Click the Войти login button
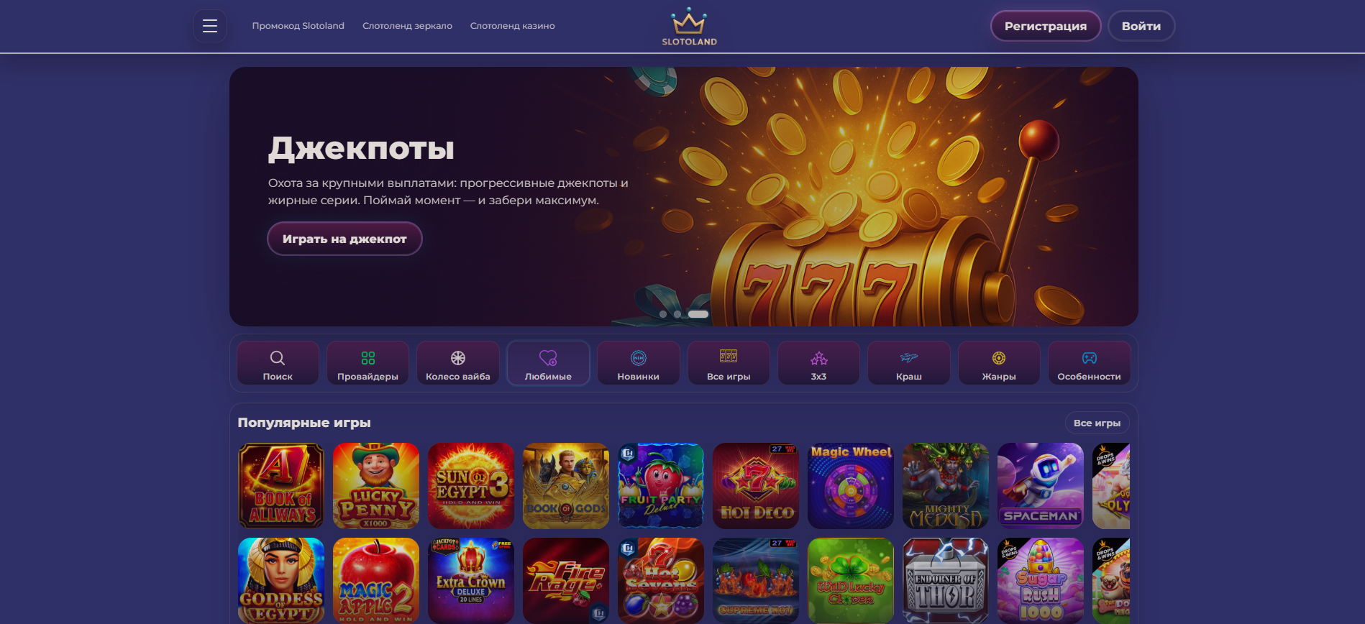Screen dimensions: 1365x624 point(1141,26)
